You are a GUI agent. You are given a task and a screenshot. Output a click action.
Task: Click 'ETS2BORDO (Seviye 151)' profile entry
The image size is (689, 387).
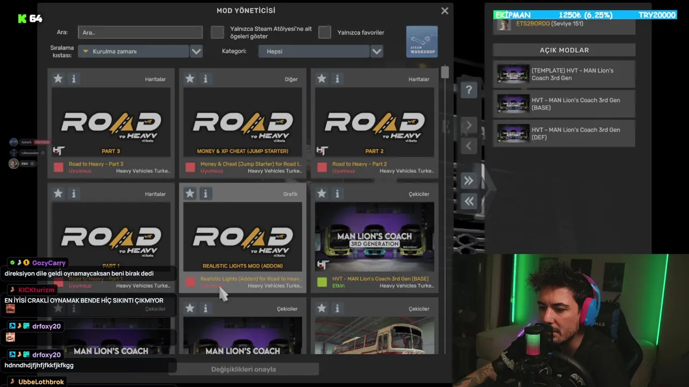click(564, 25)
